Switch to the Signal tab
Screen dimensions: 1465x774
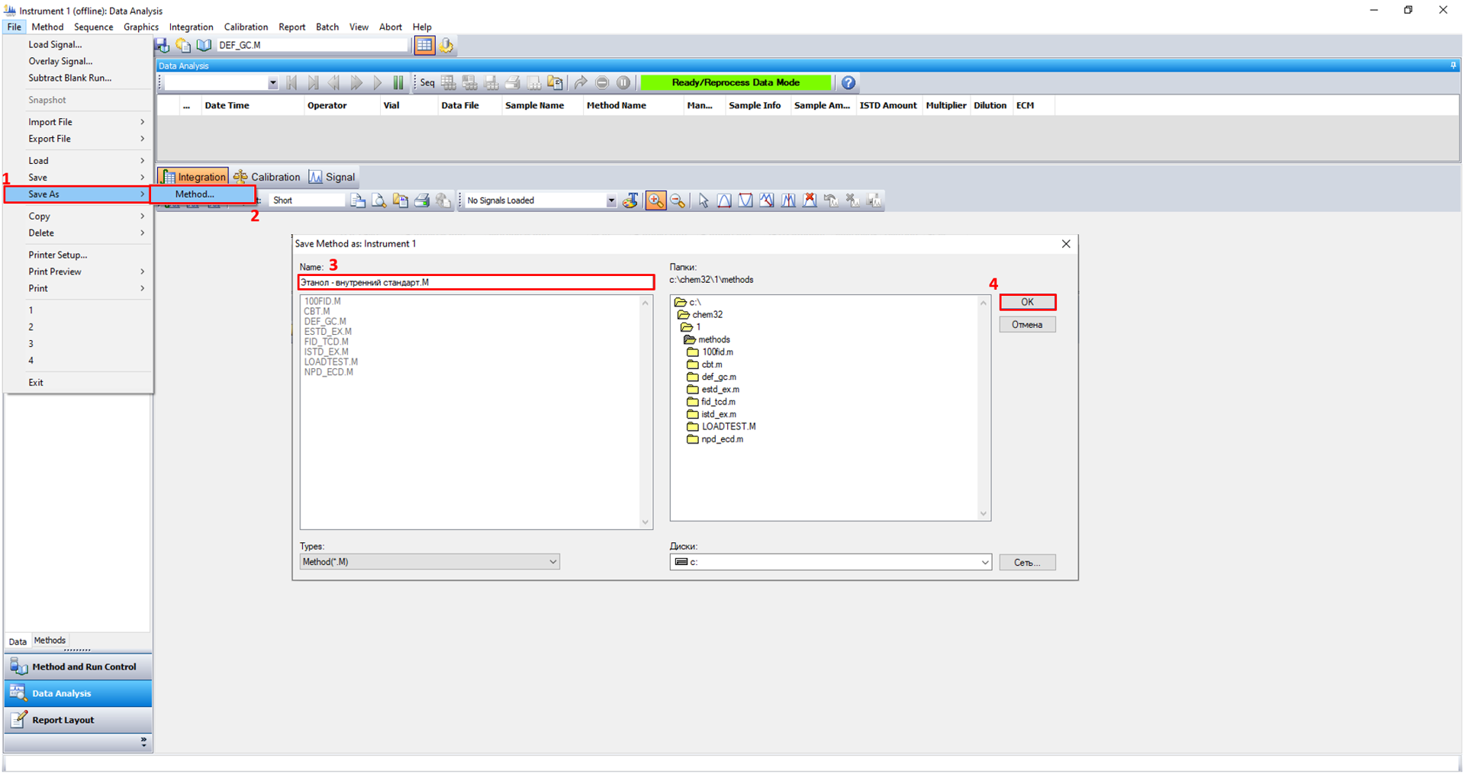[332, 177]
